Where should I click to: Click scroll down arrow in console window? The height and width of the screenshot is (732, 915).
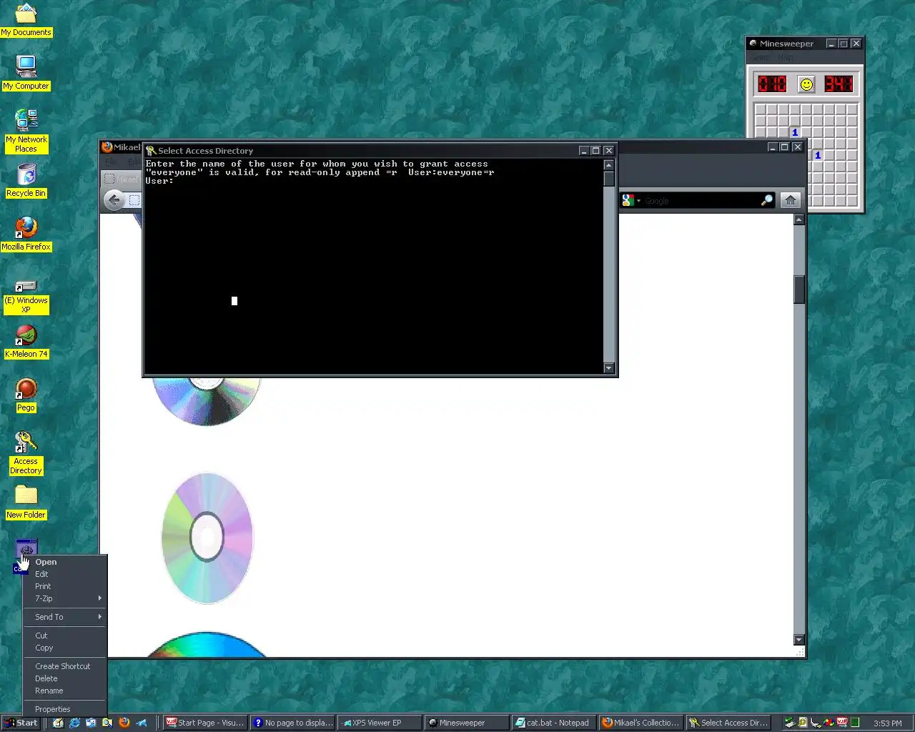pyautogui.click(x=609, y=368)
